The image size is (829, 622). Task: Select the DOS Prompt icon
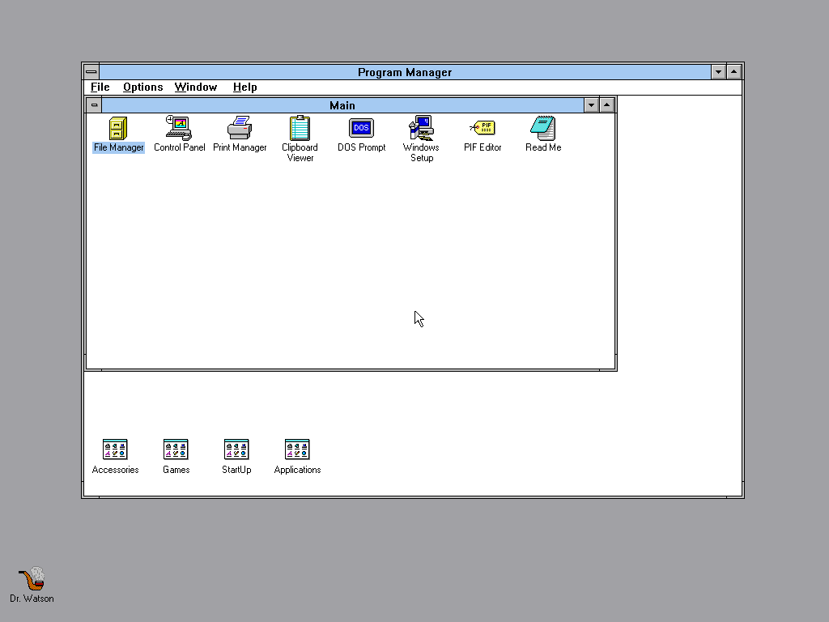tap(361, 128)
